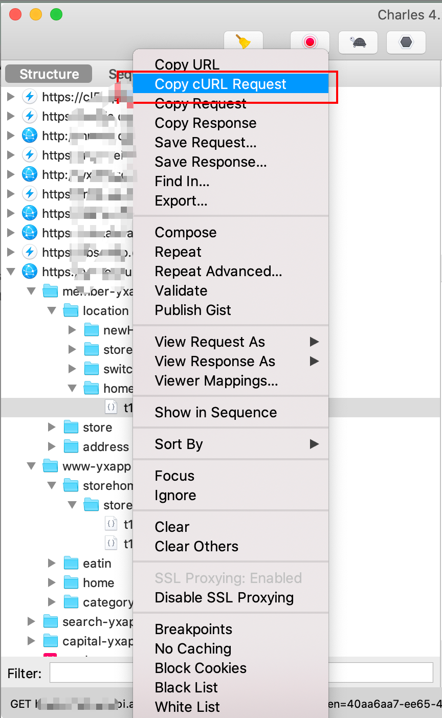Image resolution: width=442 pixels, height=718 pixels.
Task: Click the eatin folder icon
Action: [71, 564]
